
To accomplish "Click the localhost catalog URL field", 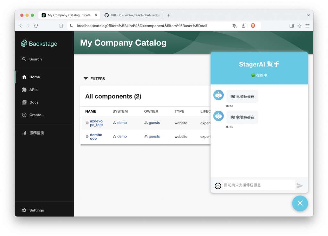I will click(x=142, y=26).
